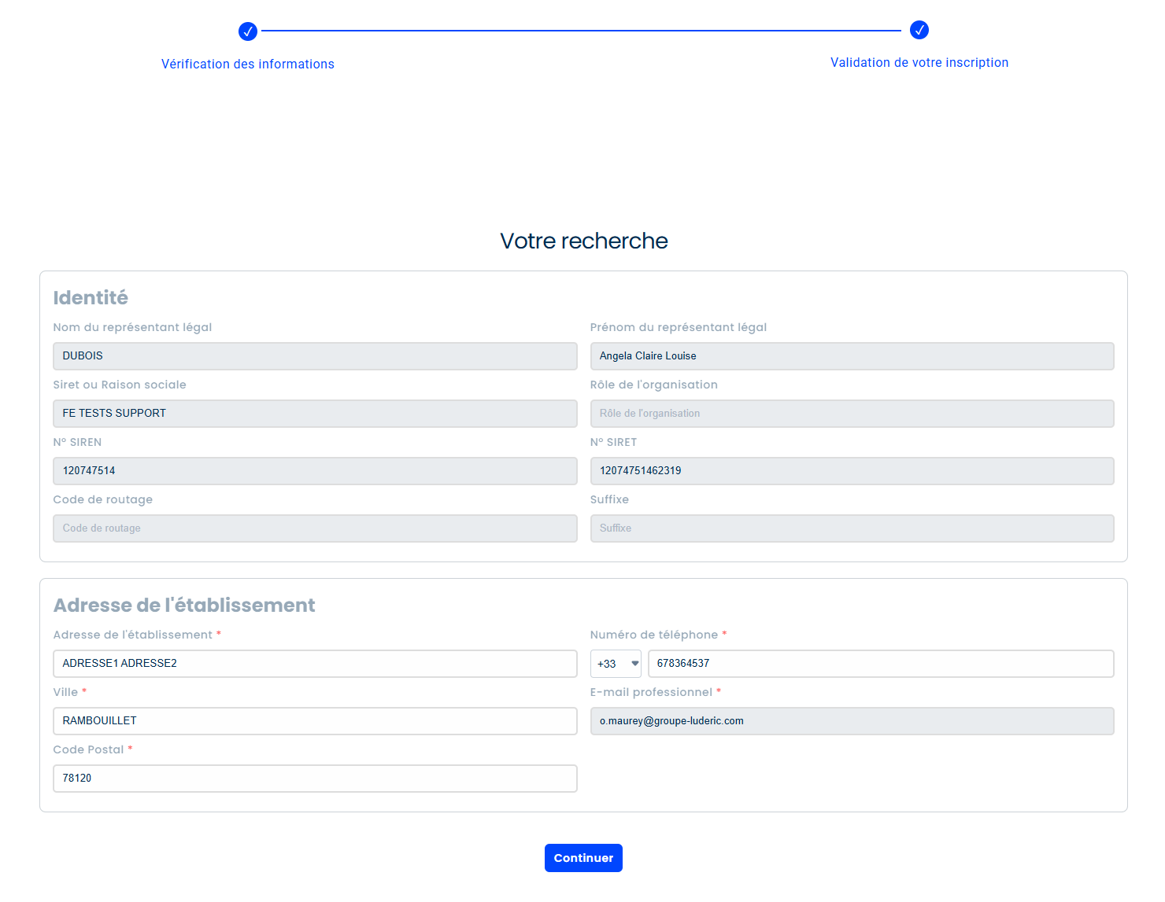The height and width of the screenshot is (902, 1165).
Task: Click the Rôle de l'organisation input
Action: pyautogui.click(x=852, y=414)
